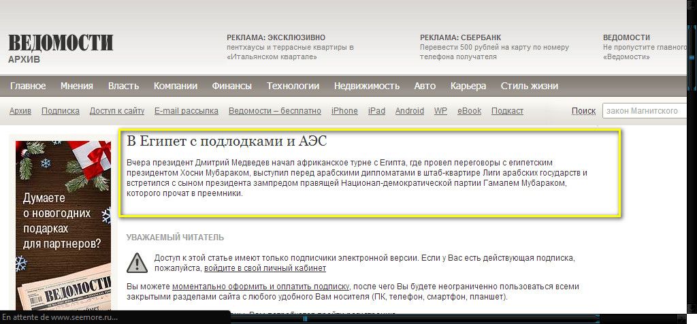
Task: Open the Главное section
Action: tap(28, 86)
